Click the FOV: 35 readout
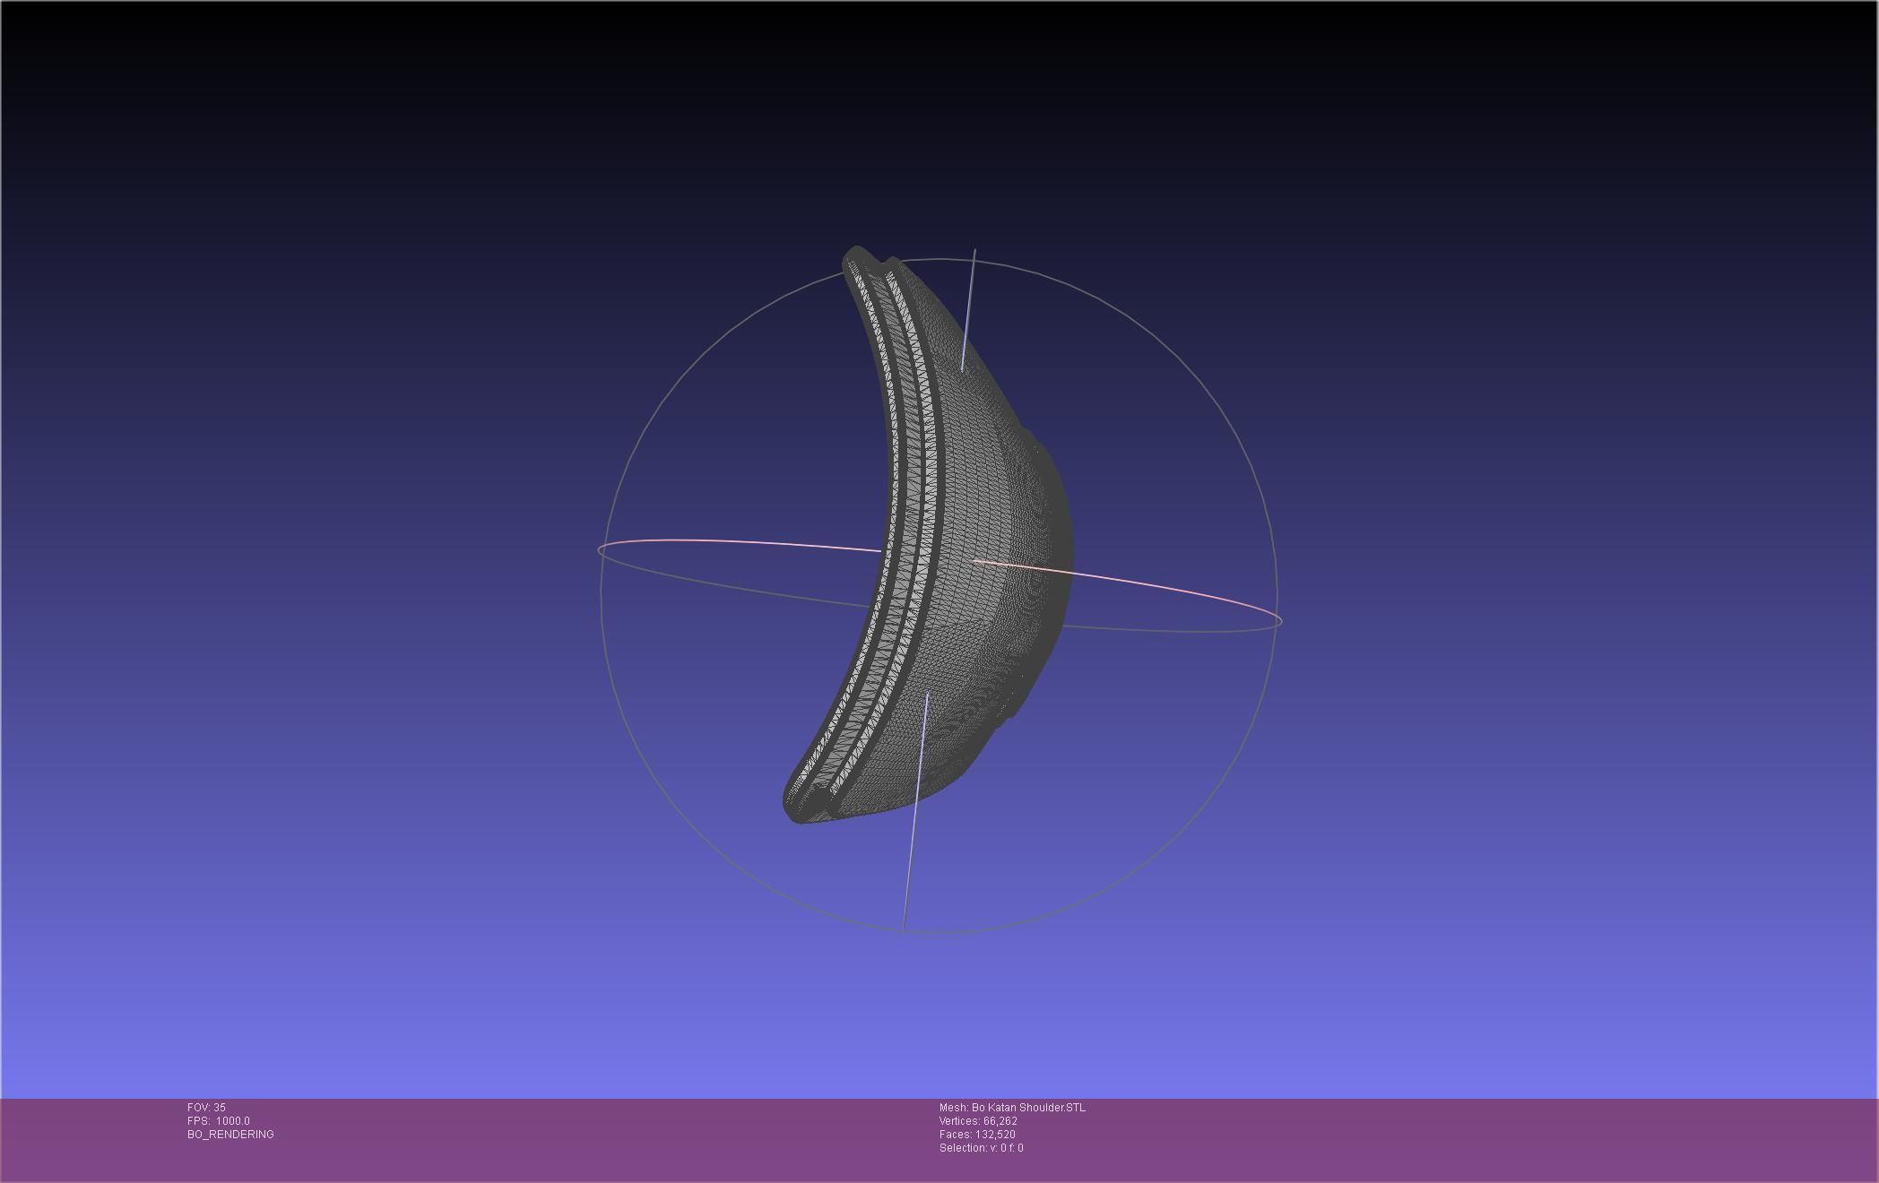The height and width of the screenshot is (1183, 1879). (206, 1108)
